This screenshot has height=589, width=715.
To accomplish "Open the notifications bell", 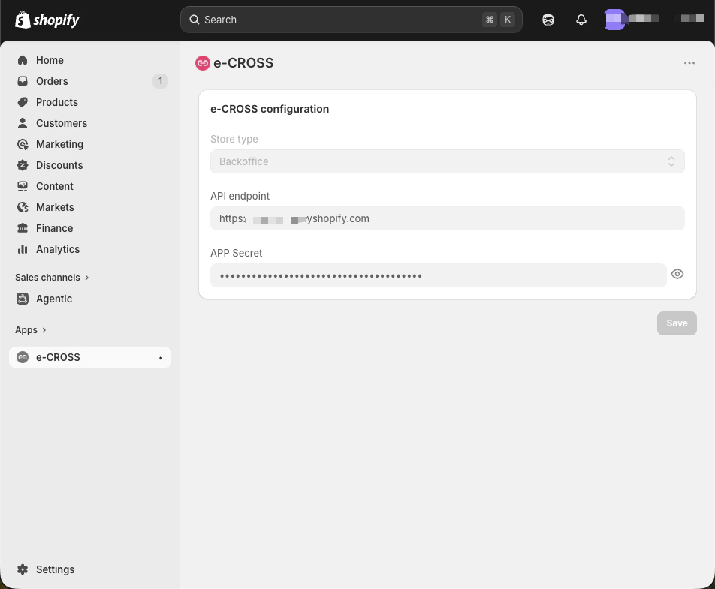I will coord(581,20).
